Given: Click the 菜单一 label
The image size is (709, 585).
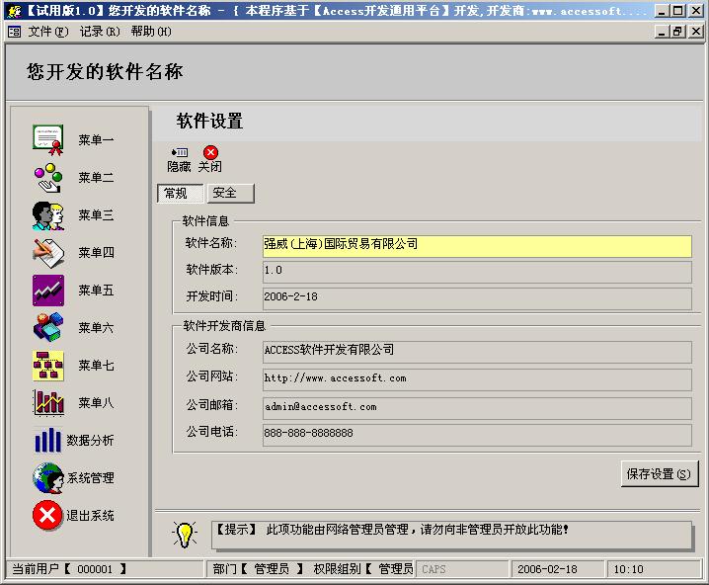Looking at the screenshot, I should pyautogui.click(x=96, y=140).
